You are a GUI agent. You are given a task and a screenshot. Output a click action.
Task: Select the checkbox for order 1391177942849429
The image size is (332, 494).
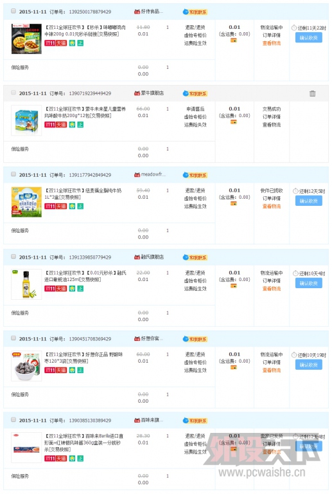click(13, 174)
